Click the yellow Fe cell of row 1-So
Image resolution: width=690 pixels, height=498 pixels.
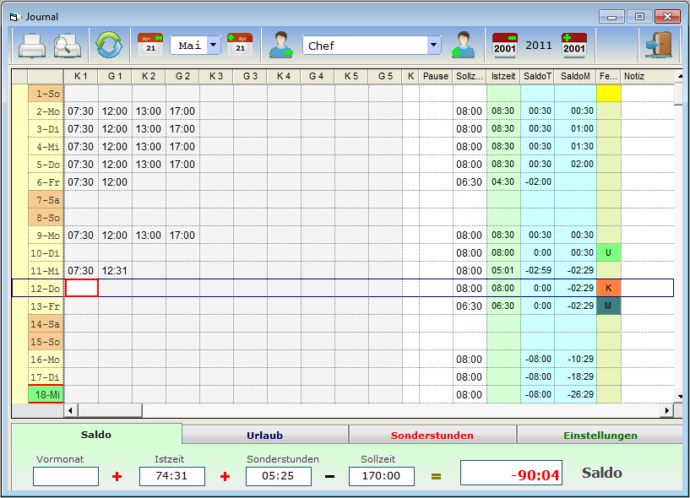click(x=609, y=93)
